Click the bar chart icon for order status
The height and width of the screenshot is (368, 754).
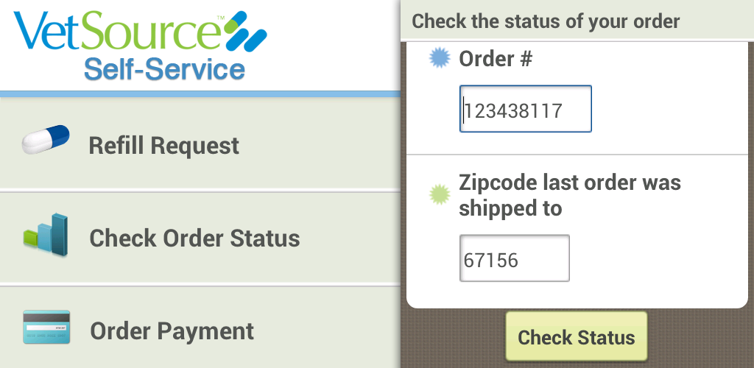click(x=46, y=236)
